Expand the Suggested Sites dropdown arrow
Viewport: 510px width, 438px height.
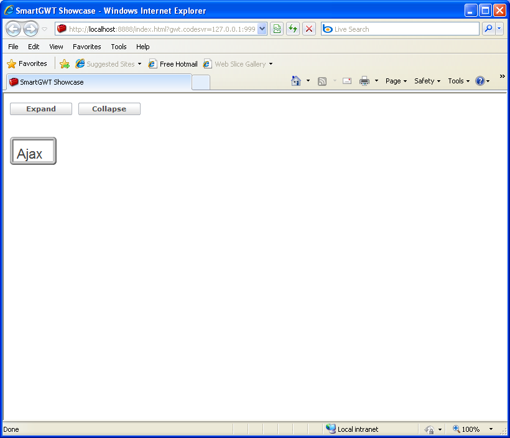[x=139, y=64]
